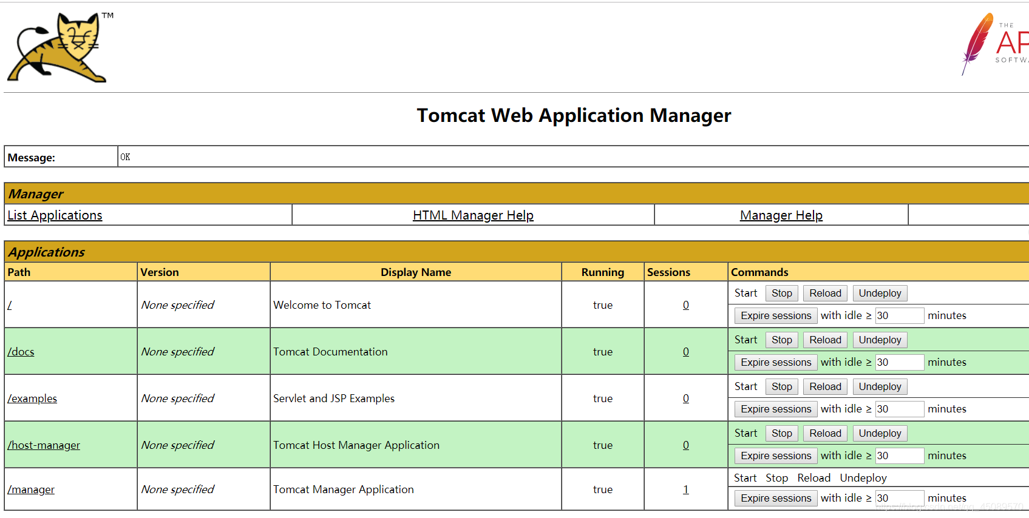Click the Running column header
This screenshot has width=1029, height=518.
[603, 272]
